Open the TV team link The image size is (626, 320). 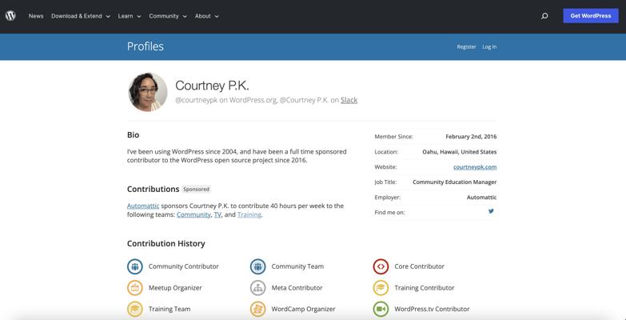pyautogui.click(x=217, y=214)
